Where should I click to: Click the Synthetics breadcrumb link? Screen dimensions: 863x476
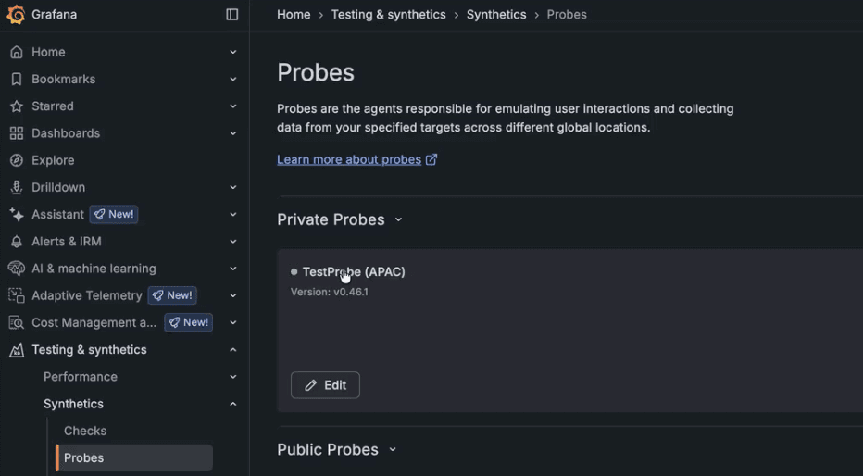(496, 15)
